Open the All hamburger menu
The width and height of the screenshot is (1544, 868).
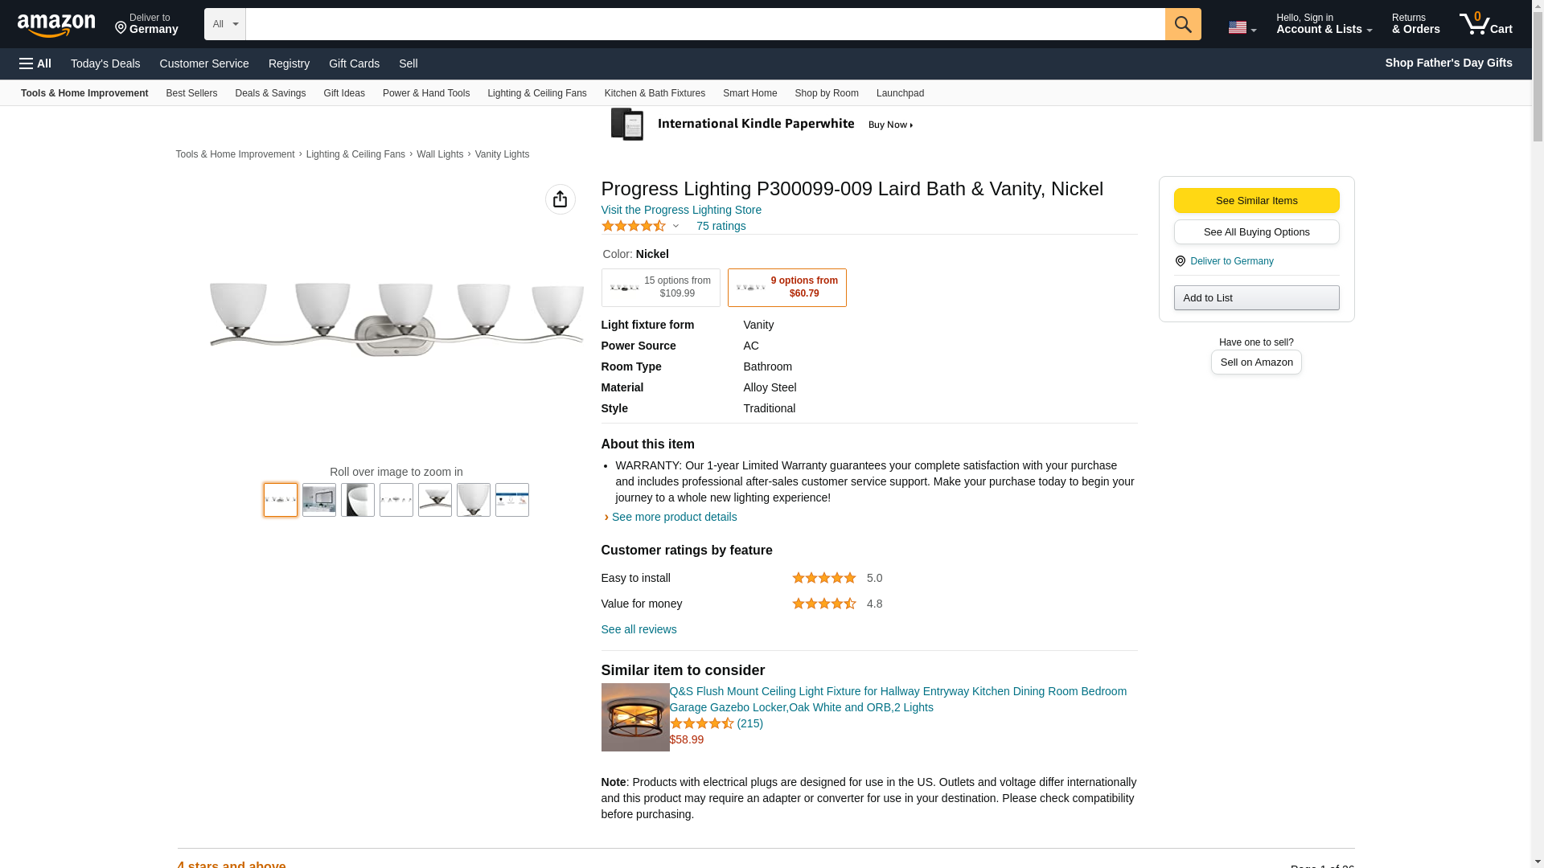[35, 63]
